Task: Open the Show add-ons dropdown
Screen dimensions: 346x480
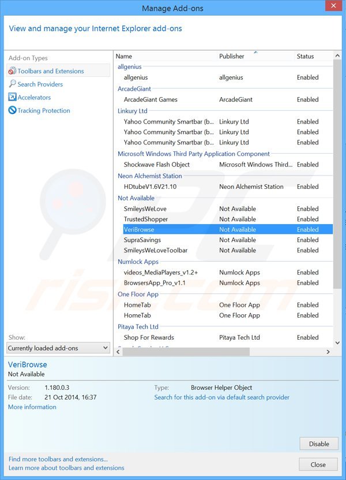Action: (x=58, y=348)
